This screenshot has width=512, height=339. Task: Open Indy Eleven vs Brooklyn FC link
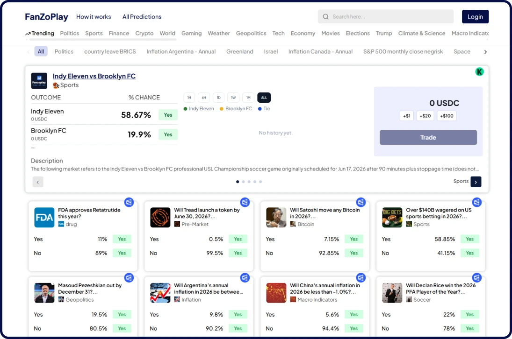[94, 76]
